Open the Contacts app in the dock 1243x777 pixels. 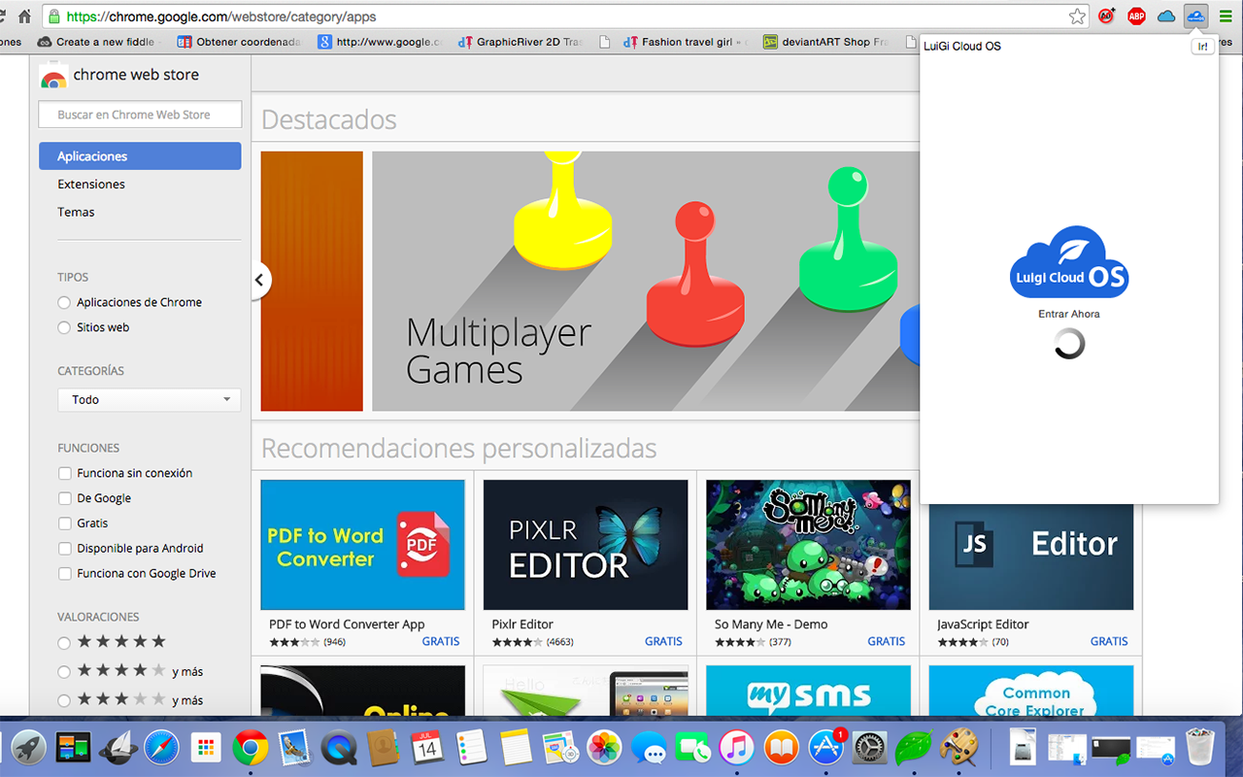click(383, 748)
